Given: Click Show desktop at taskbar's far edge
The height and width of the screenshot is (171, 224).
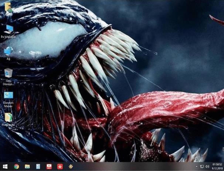Looking at the screenshot, I should coord(223,167).
